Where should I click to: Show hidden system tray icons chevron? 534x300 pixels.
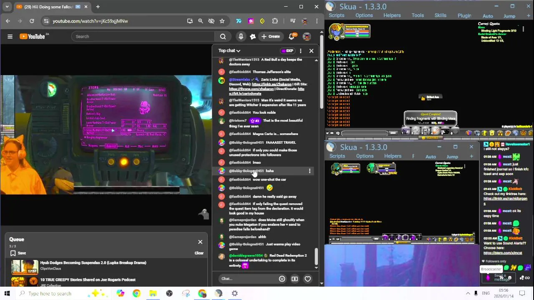[468, 293]
